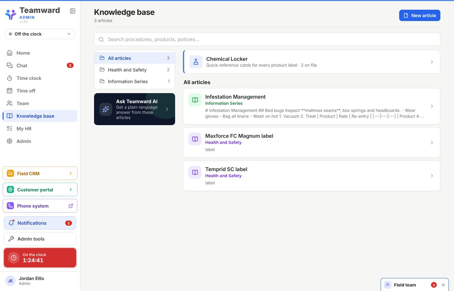The image size is (454, 291).
Task: Click Infestation Management book icon
Action: [x=195, y=100]
